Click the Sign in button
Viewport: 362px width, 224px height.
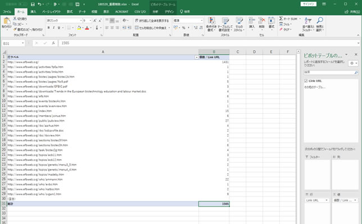pyautogui.click(x=309, y=4)
